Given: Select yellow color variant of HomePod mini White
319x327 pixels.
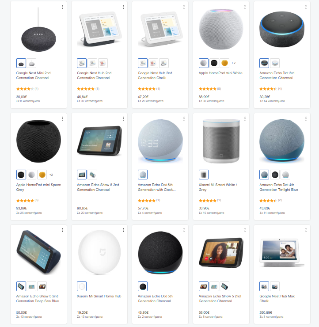Looking at the screenshot, I should tap(224, 63).
